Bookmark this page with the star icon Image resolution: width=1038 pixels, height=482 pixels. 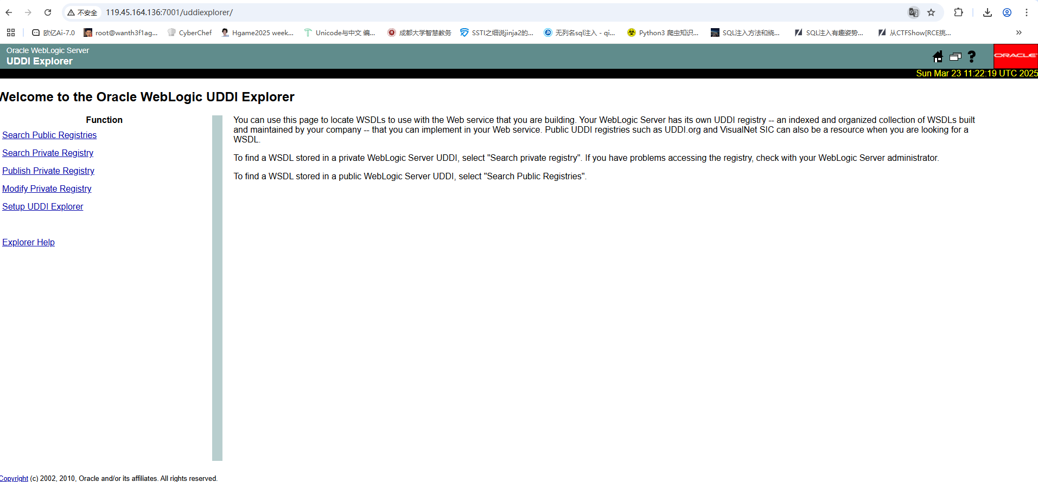931,12
